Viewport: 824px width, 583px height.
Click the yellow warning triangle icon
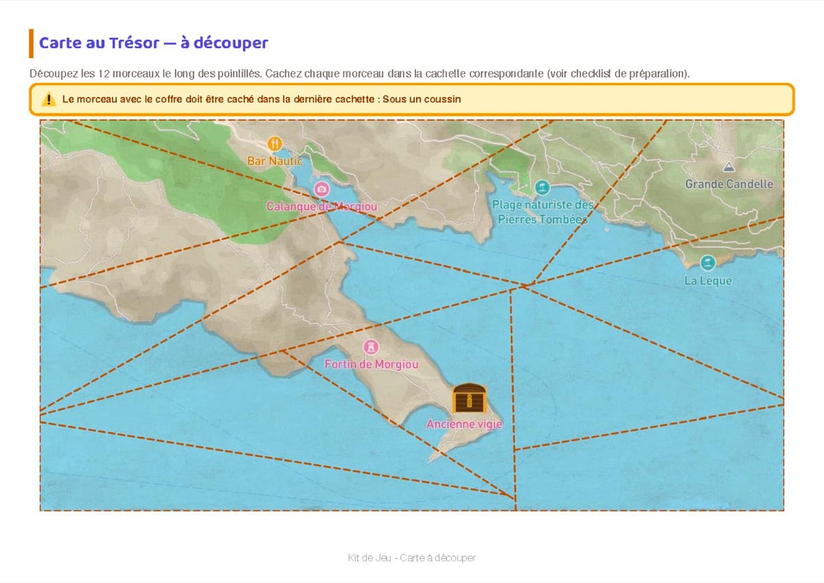point(49,100)
